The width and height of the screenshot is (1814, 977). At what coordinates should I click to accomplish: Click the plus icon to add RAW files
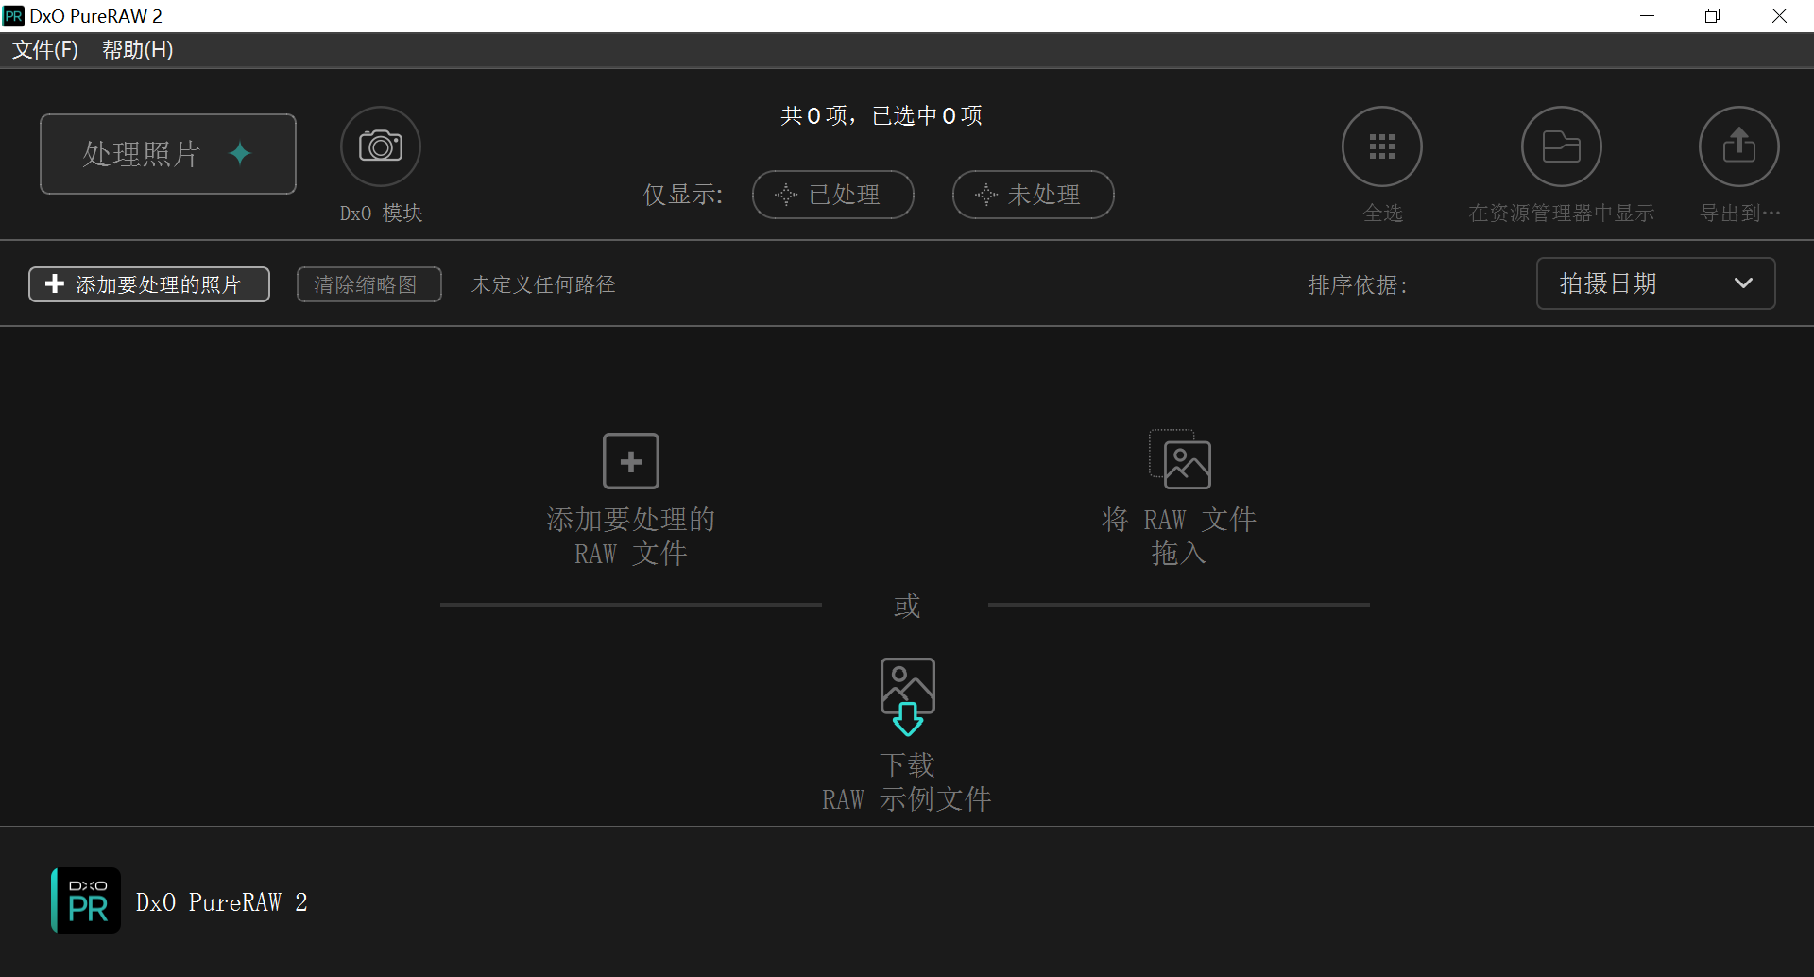point(631,461)
